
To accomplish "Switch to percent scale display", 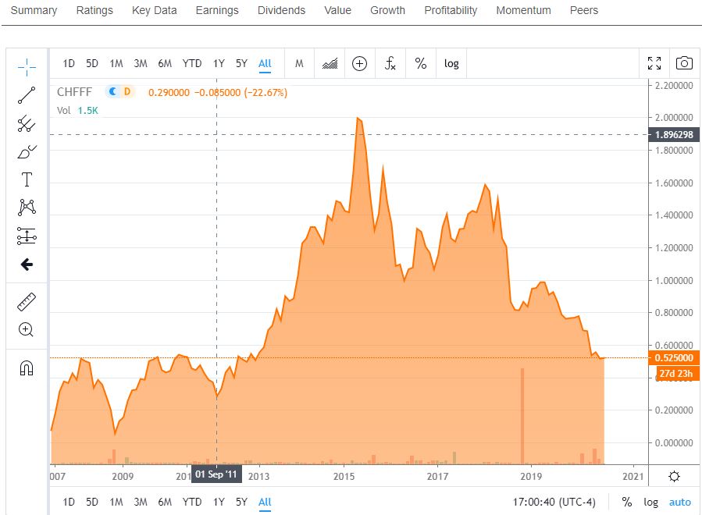I will [420, 63].
